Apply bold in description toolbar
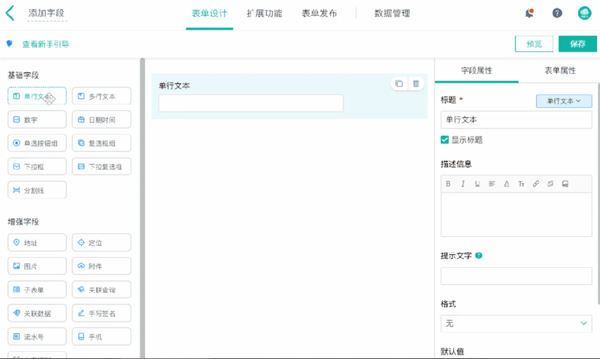The image size is (600, 359). click(x=448, y=184)
